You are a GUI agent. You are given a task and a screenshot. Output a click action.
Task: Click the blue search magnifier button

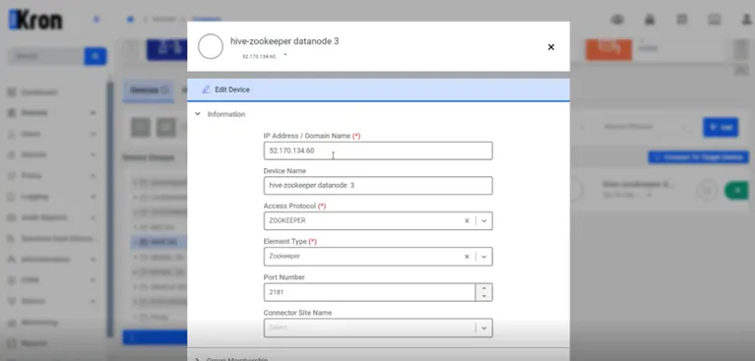(x=95, y=56)
